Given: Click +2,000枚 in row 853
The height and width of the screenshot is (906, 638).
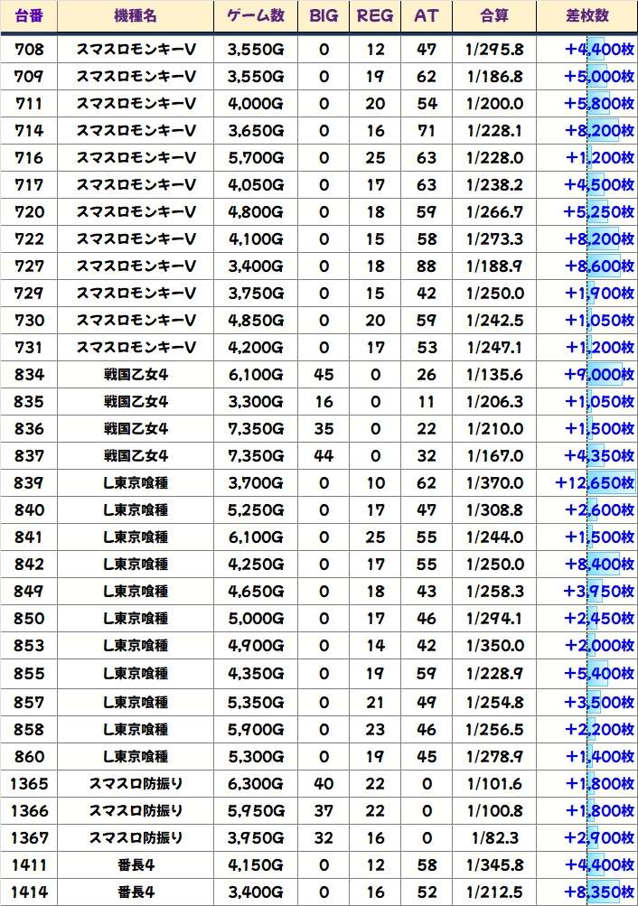Looking at the screenshot, I should [x=599, y=646].
